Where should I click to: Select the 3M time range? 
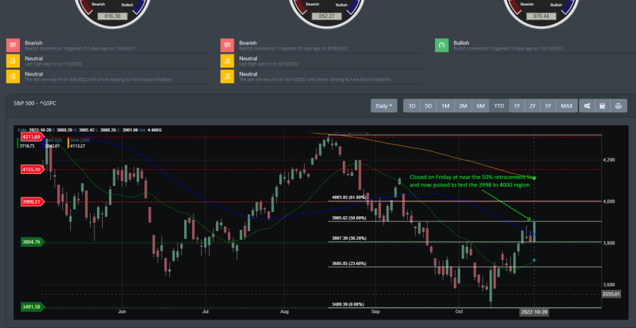pyautogui.click(x=462, y=106)
